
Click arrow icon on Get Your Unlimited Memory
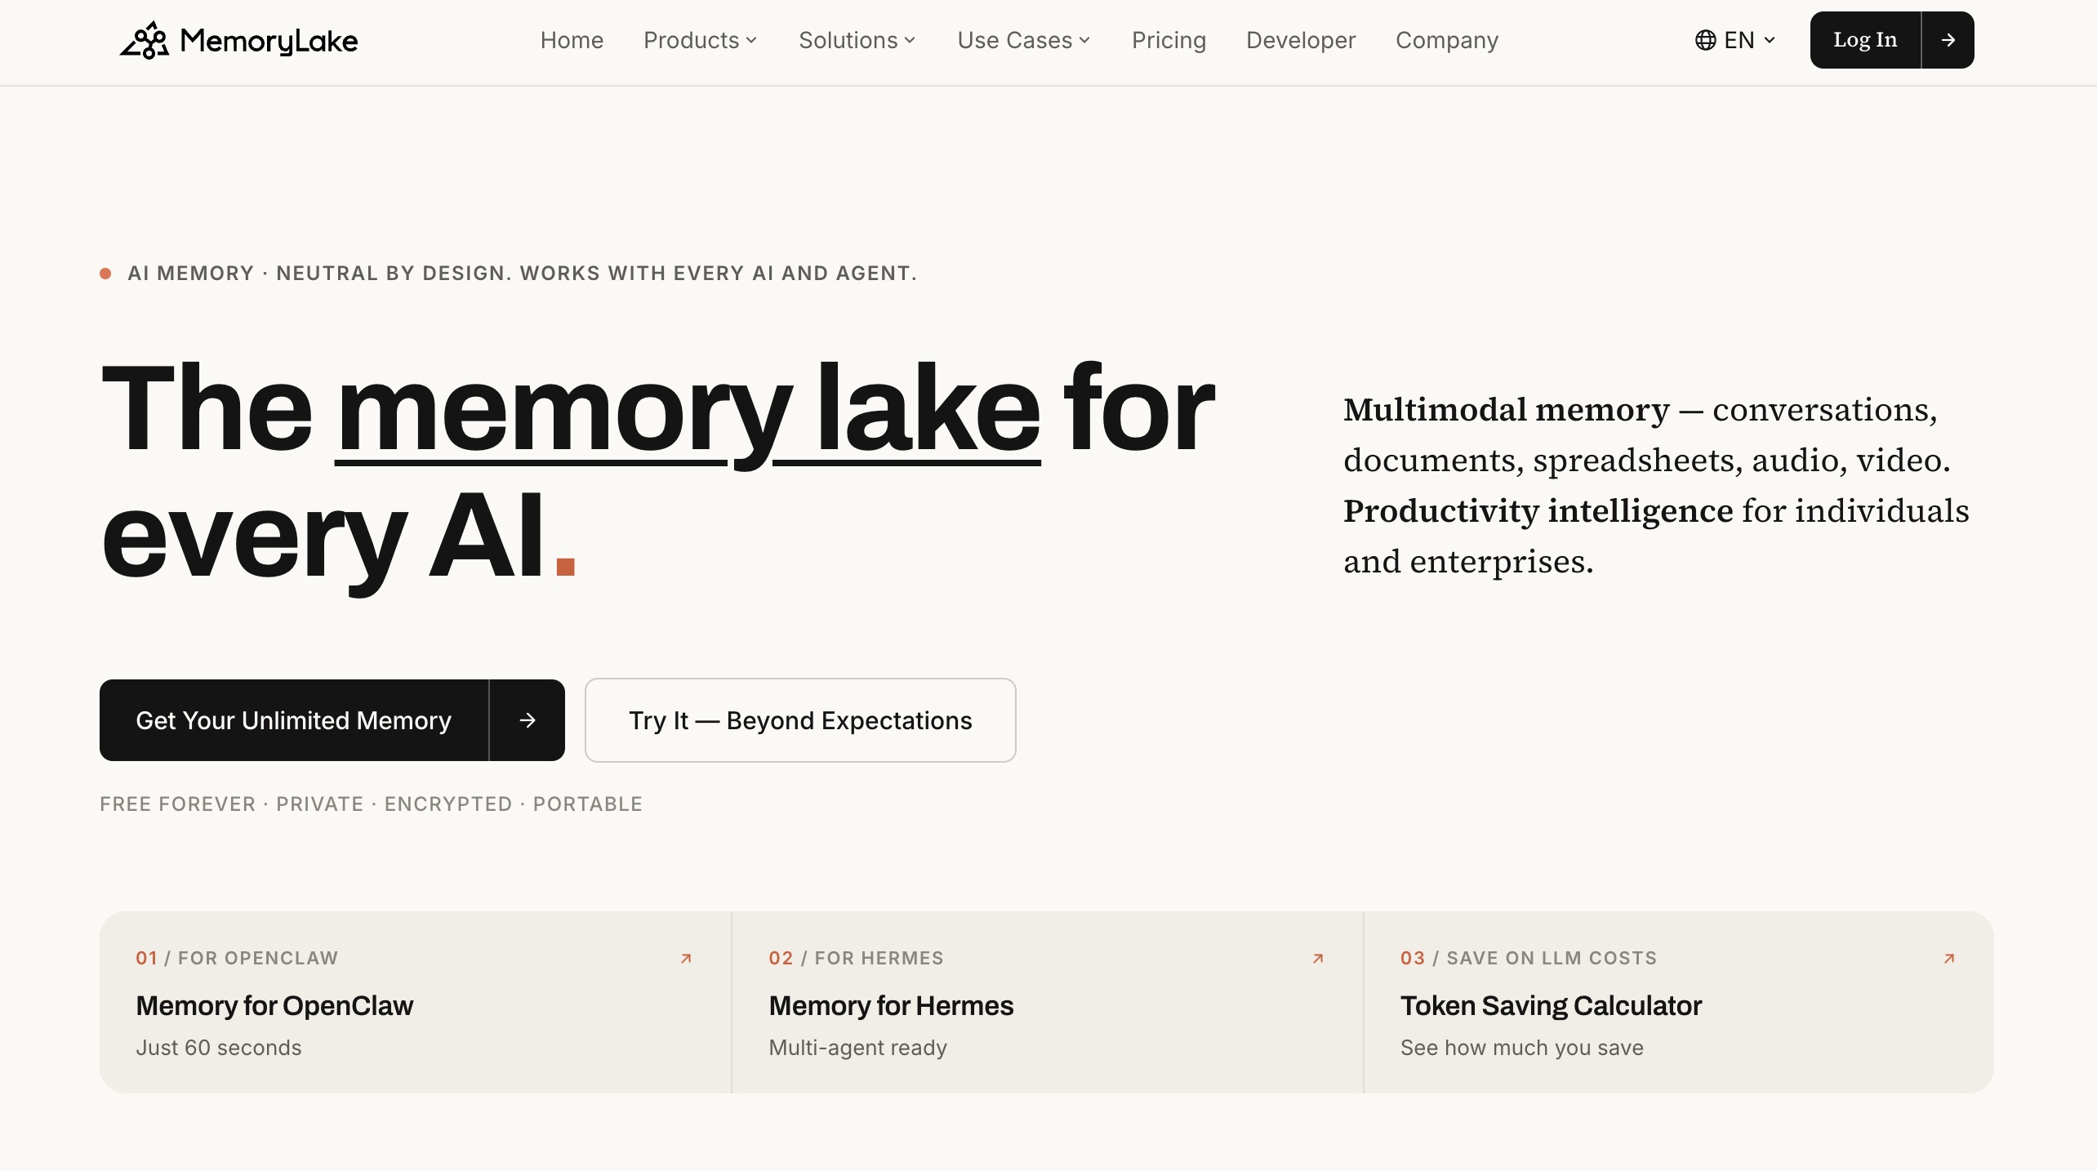[528, 720]
